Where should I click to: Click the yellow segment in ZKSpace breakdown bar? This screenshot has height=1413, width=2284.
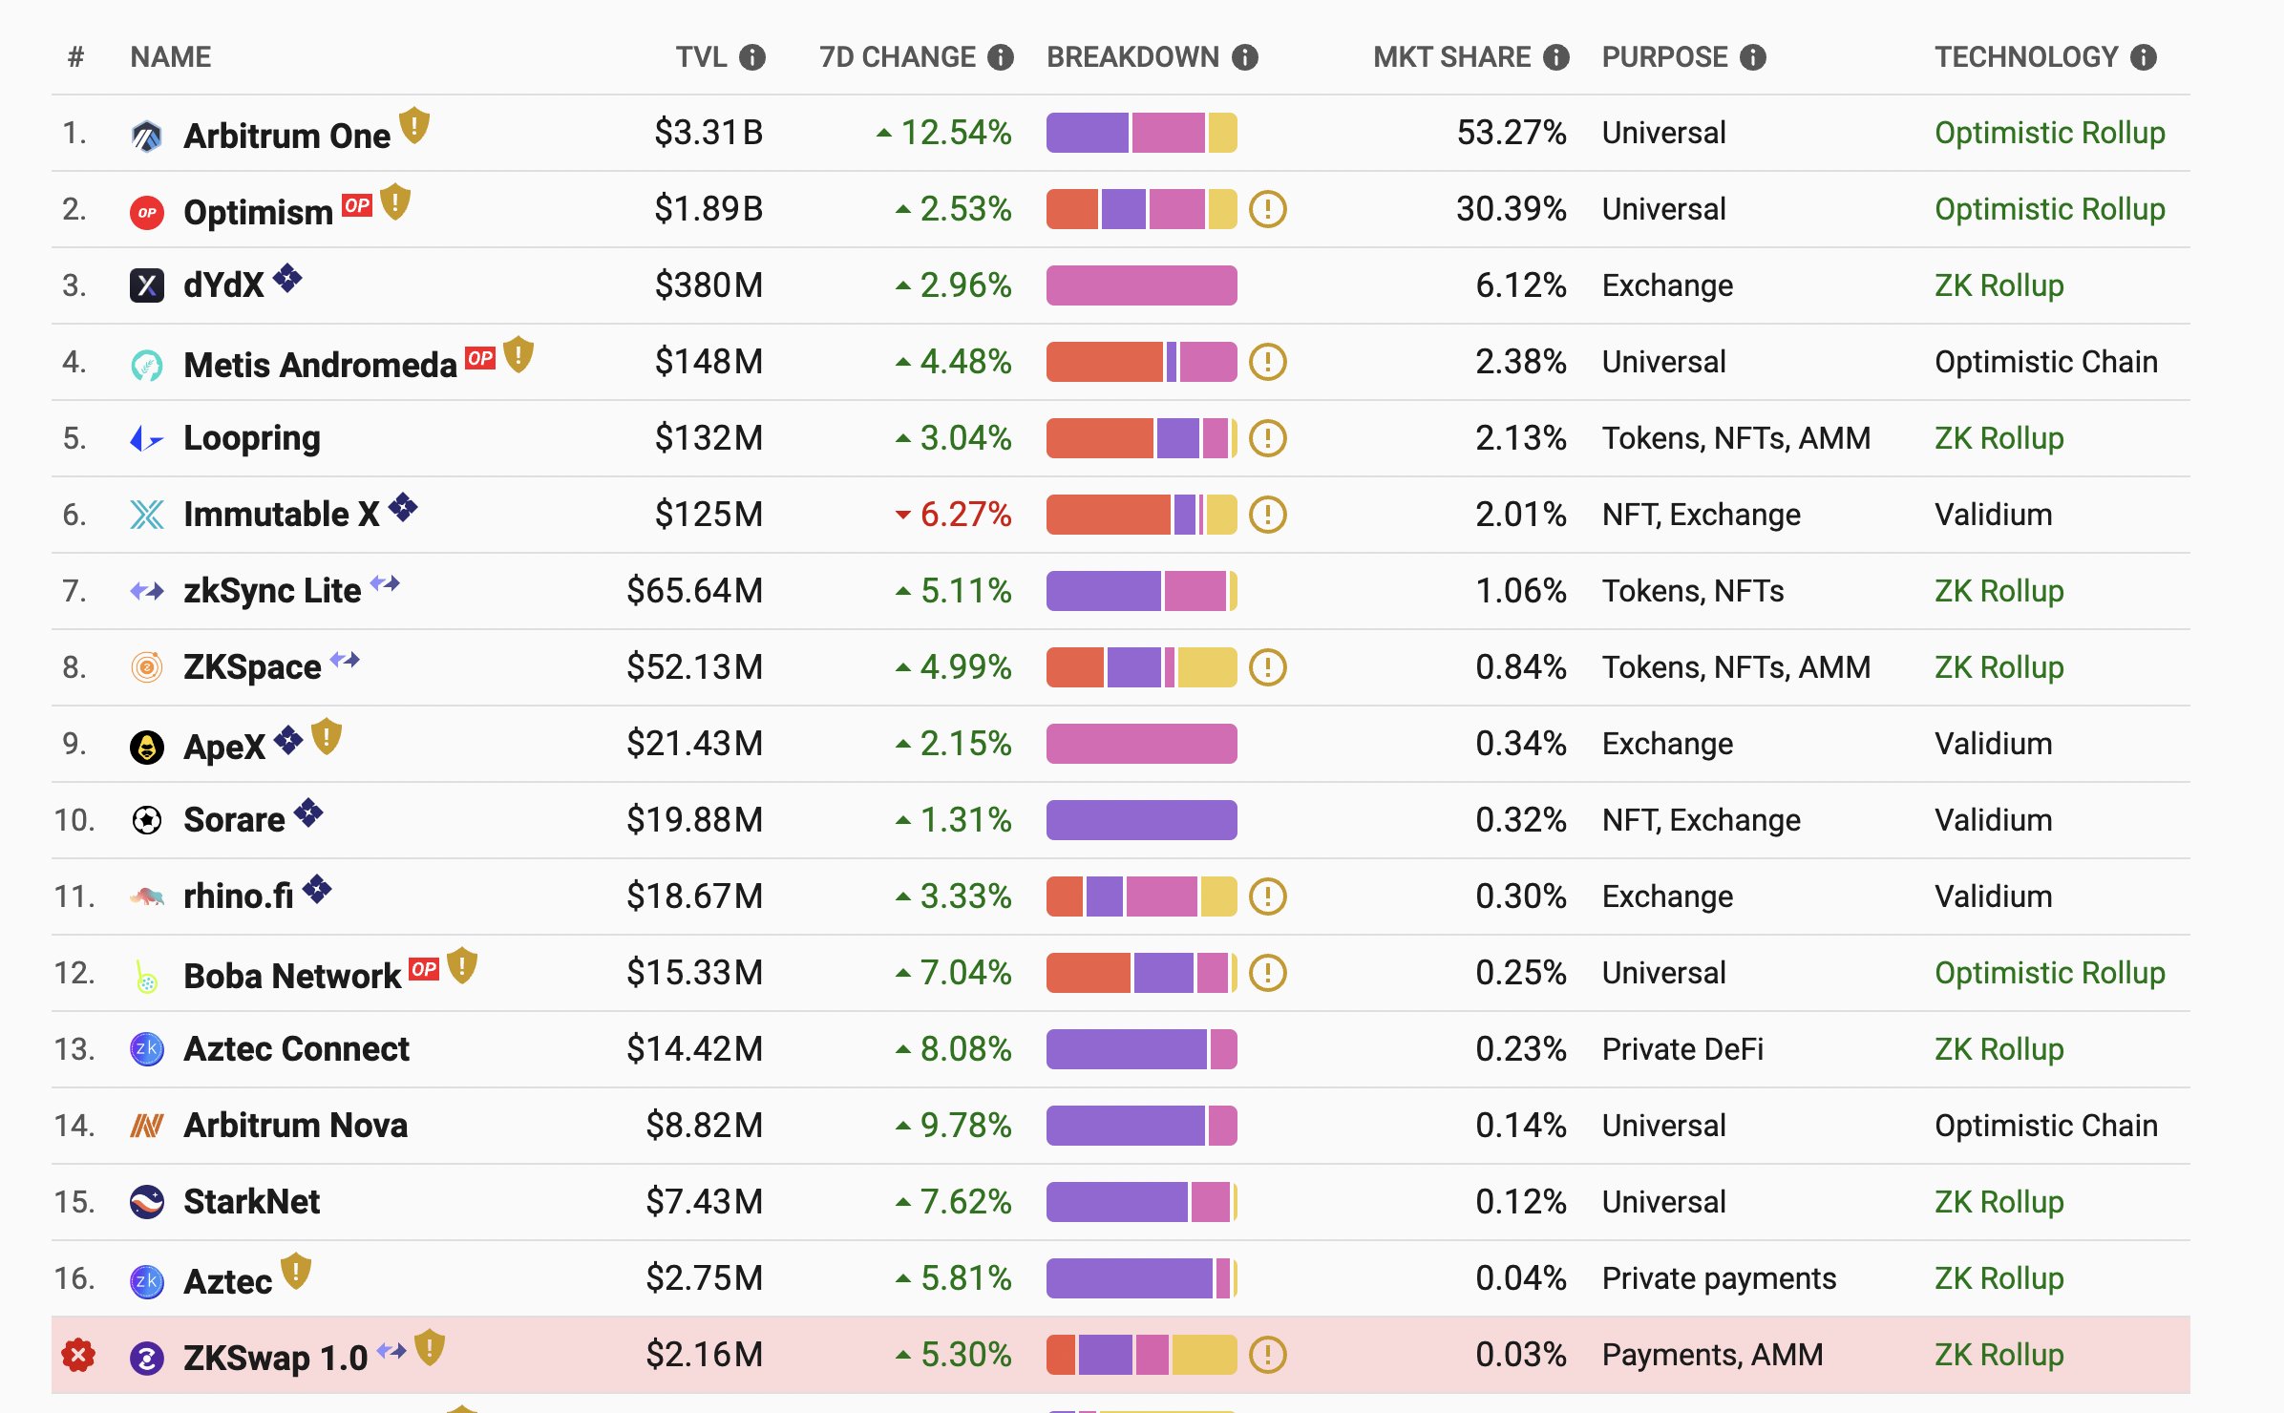pos(1208,667)
